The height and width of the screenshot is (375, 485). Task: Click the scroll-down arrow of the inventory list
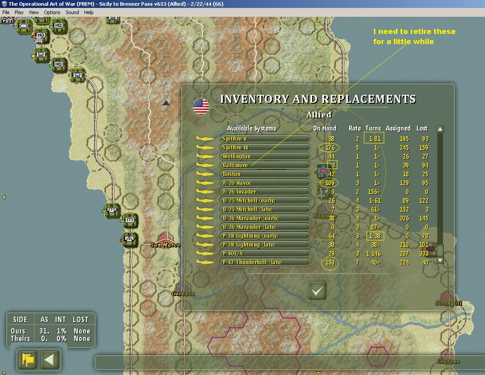[440, 260]
